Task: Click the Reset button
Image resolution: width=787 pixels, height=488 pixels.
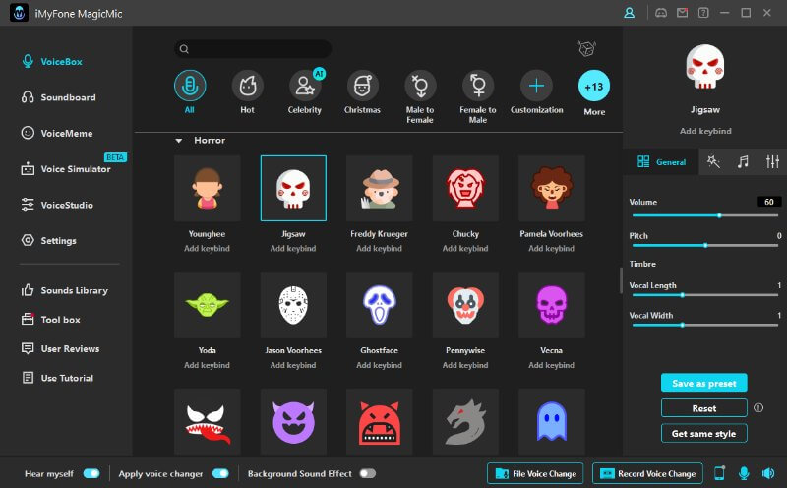Action: tap(703, 408)
